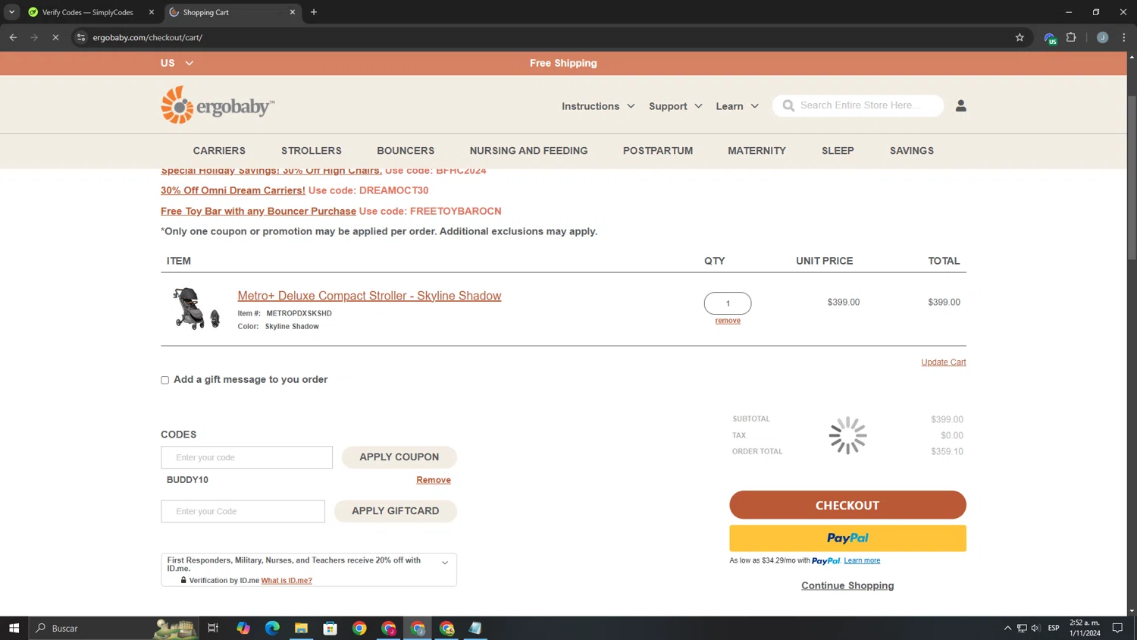This screenshot has height=640, width=1137.
Task: Open the STROLLERS menu
Action: point(312,151)
